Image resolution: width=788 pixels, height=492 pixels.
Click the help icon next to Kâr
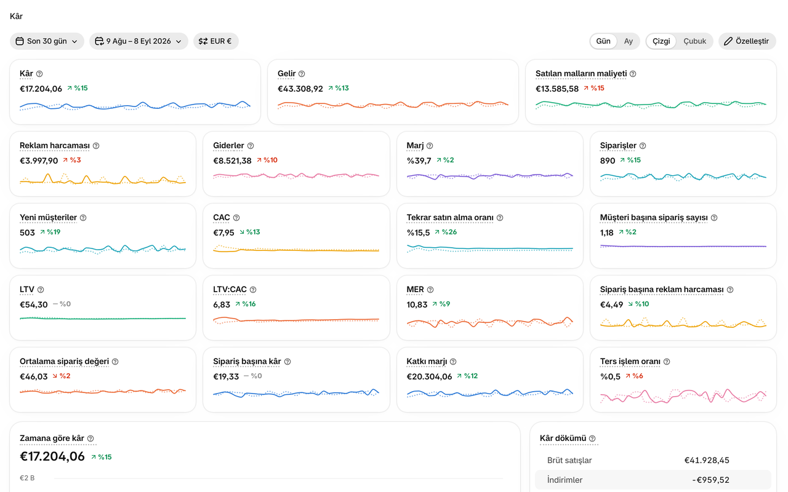click(x=39, y=74)
